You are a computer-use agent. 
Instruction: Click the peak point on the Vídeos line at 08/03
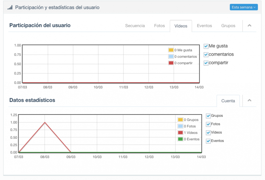[45, 122]
